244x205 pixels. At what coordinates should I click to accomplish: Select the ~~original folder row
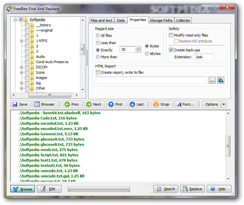(44, 30)
